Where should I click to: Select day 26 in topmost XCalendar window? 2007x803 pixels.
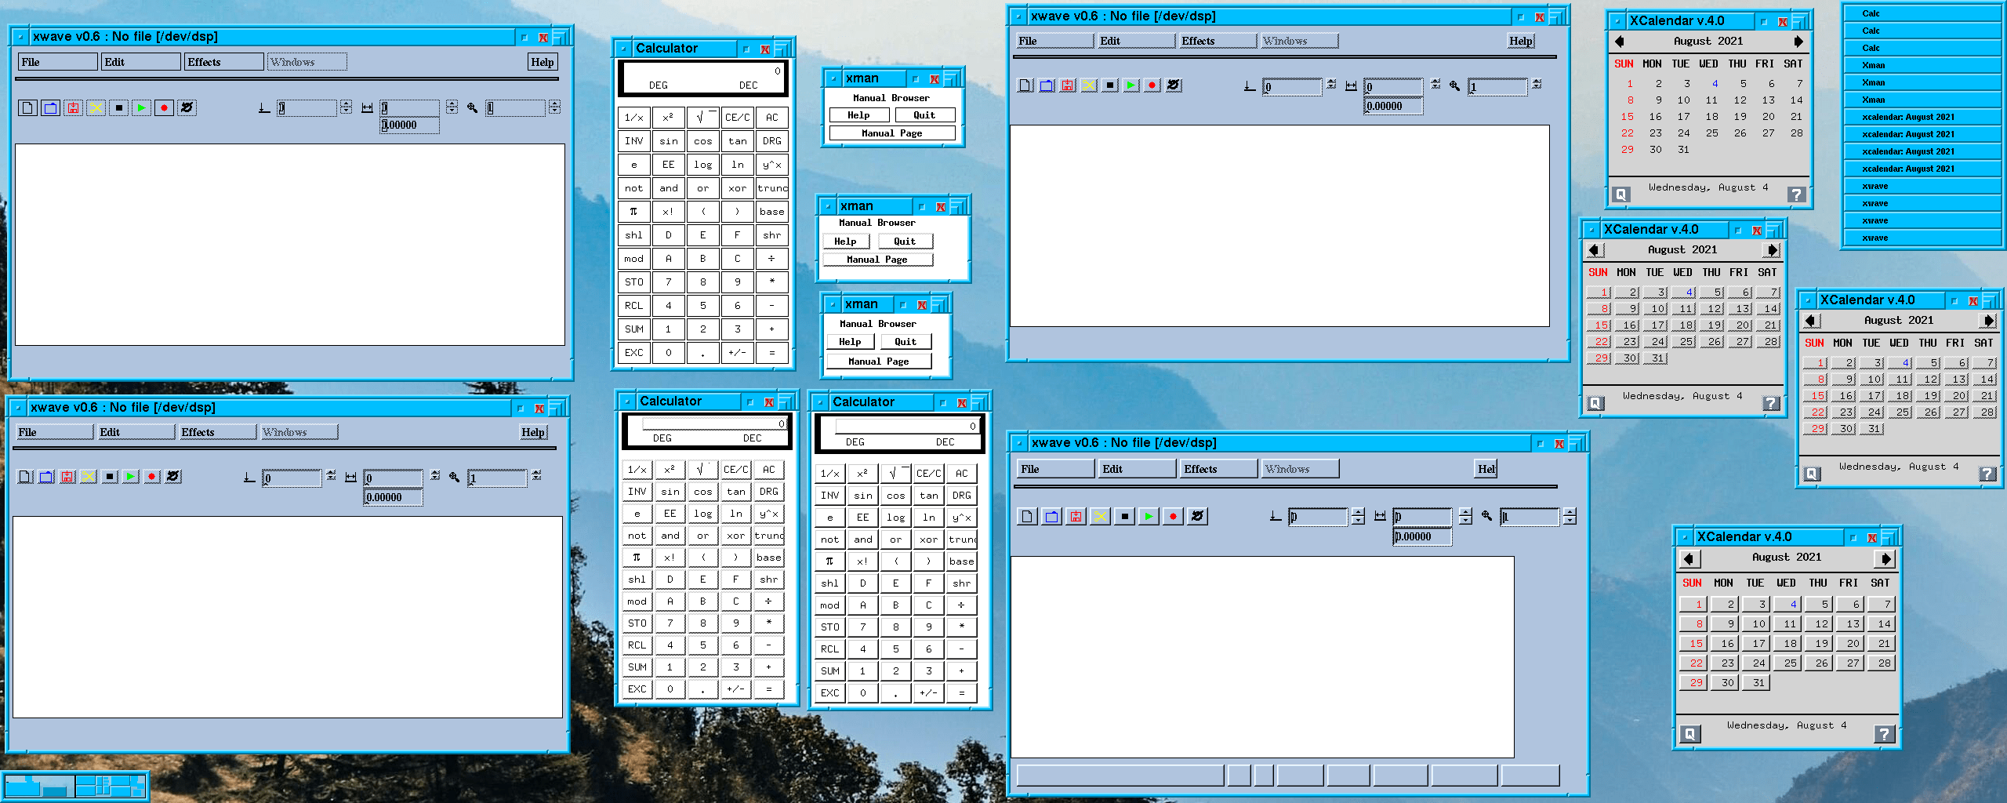coord(1740,133)
